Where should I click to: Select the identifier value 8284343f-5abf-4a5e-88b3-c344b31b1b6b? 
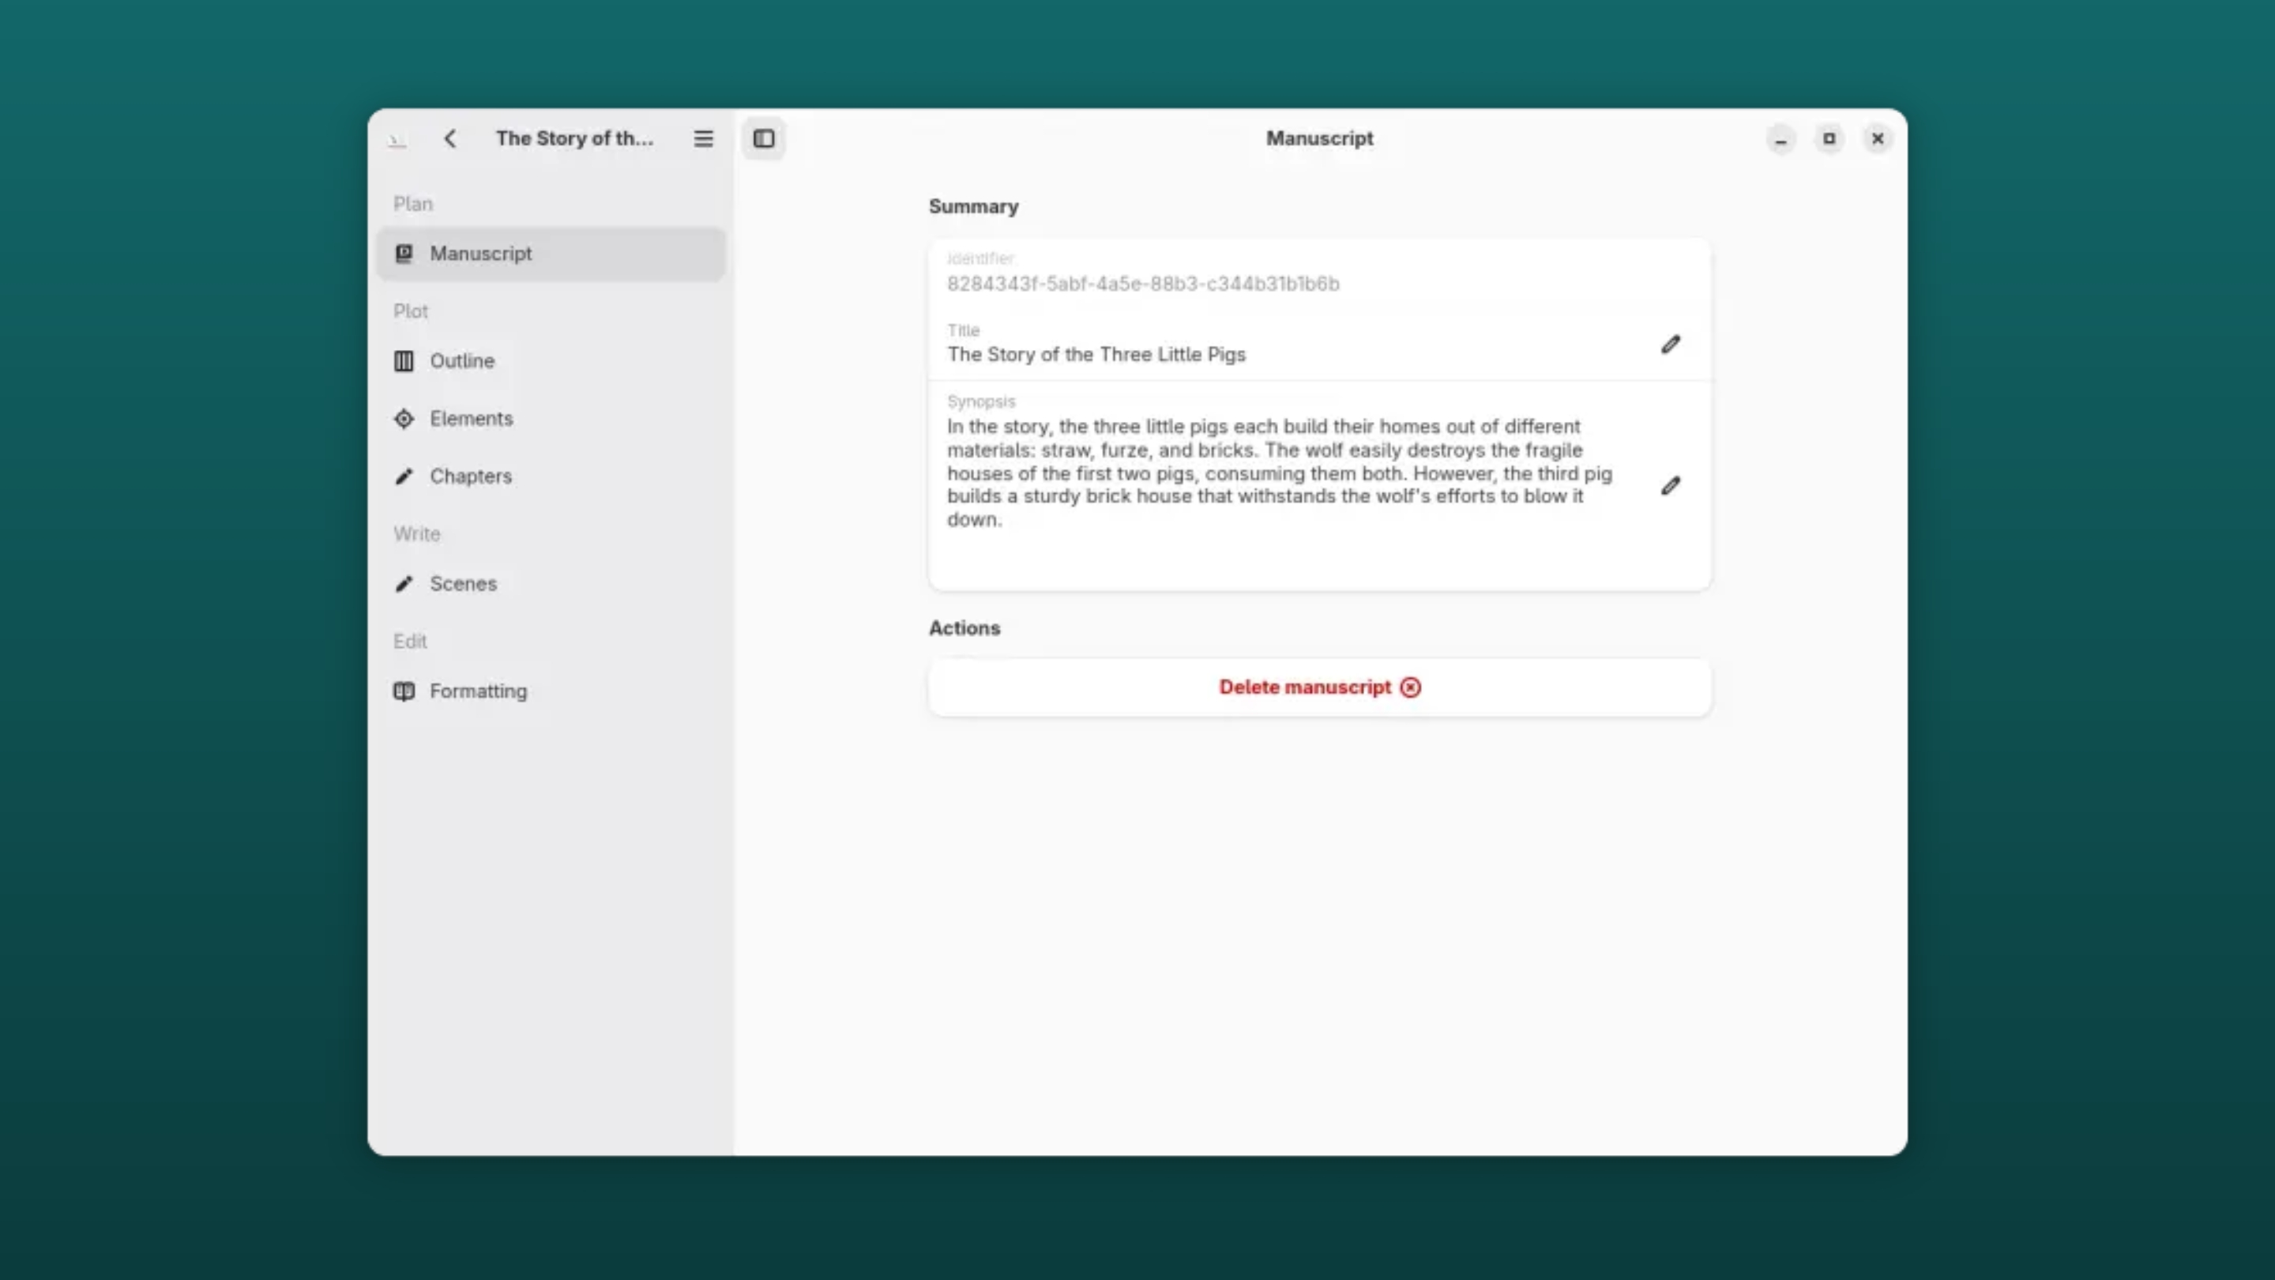[x=1143, y=284]
